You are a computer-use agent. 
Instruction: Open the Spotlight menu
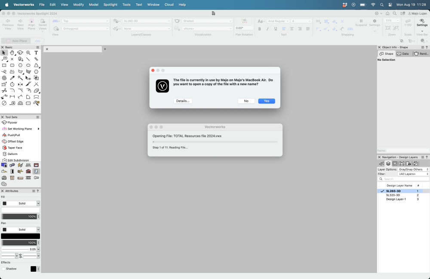click(x=111, y=4)
